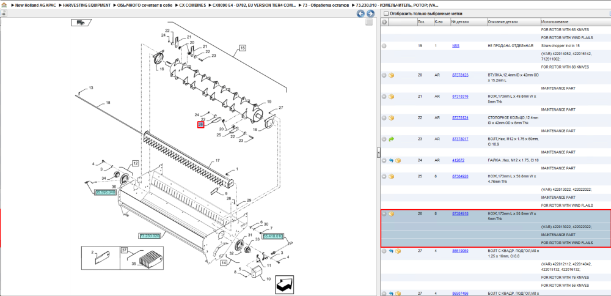Click blue replace arrow for part 412672

pyautogui.click(x=391, y=160)
